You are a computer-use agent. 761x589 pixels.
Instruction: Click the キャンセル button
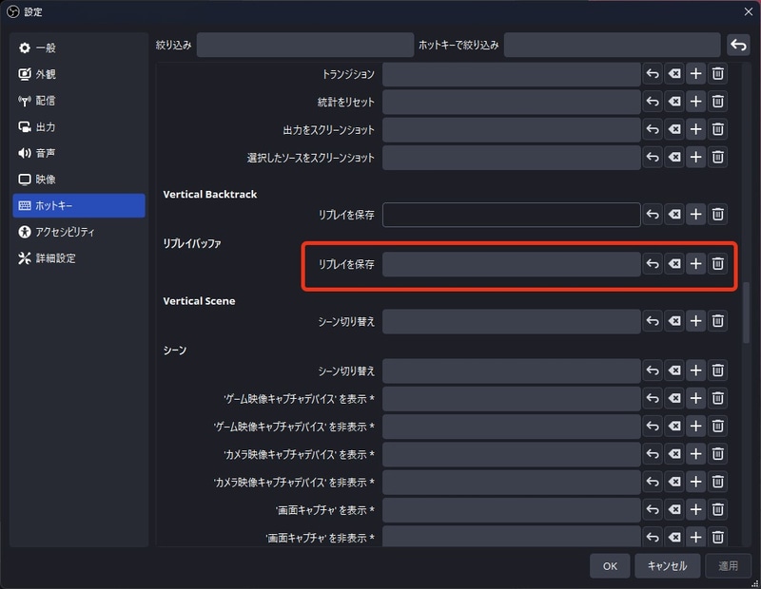[667, 566]
